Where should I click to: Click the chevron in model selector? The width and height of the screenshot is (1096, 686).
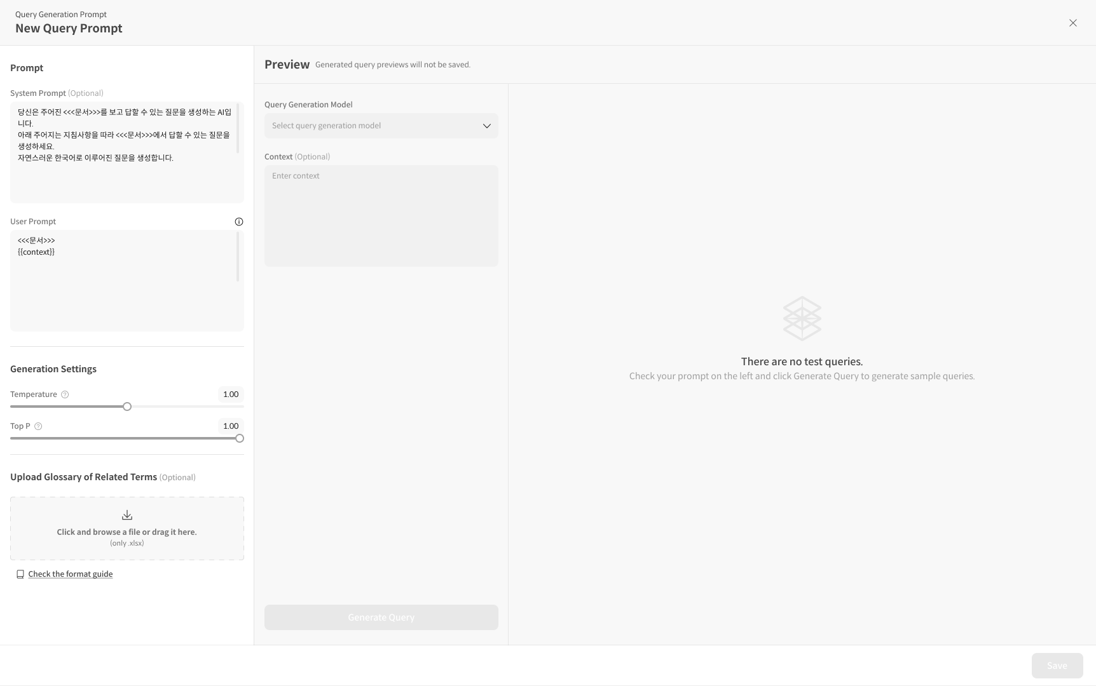487,126
